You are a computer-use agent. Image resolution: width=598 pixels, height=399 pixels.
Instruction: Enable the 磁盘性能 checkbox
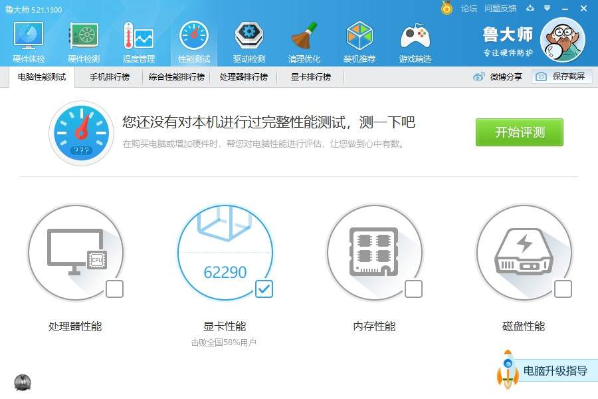(x=563, y=289)
